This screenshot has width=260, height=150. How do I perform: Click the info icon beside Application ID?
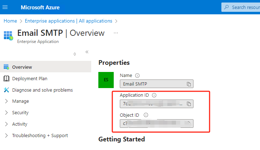[x=154, y=95]
